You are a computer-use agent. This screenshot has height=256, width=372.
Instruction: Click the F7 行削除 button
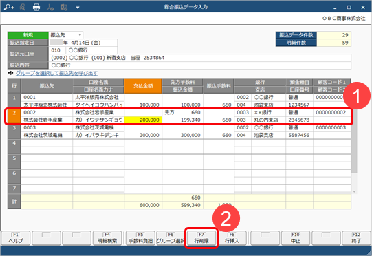pyautogui.click(x=201, y=237)
